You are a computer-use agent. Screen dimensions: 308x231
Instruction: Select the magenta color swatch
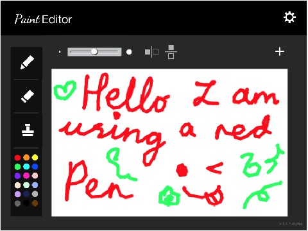click(26, 176)
